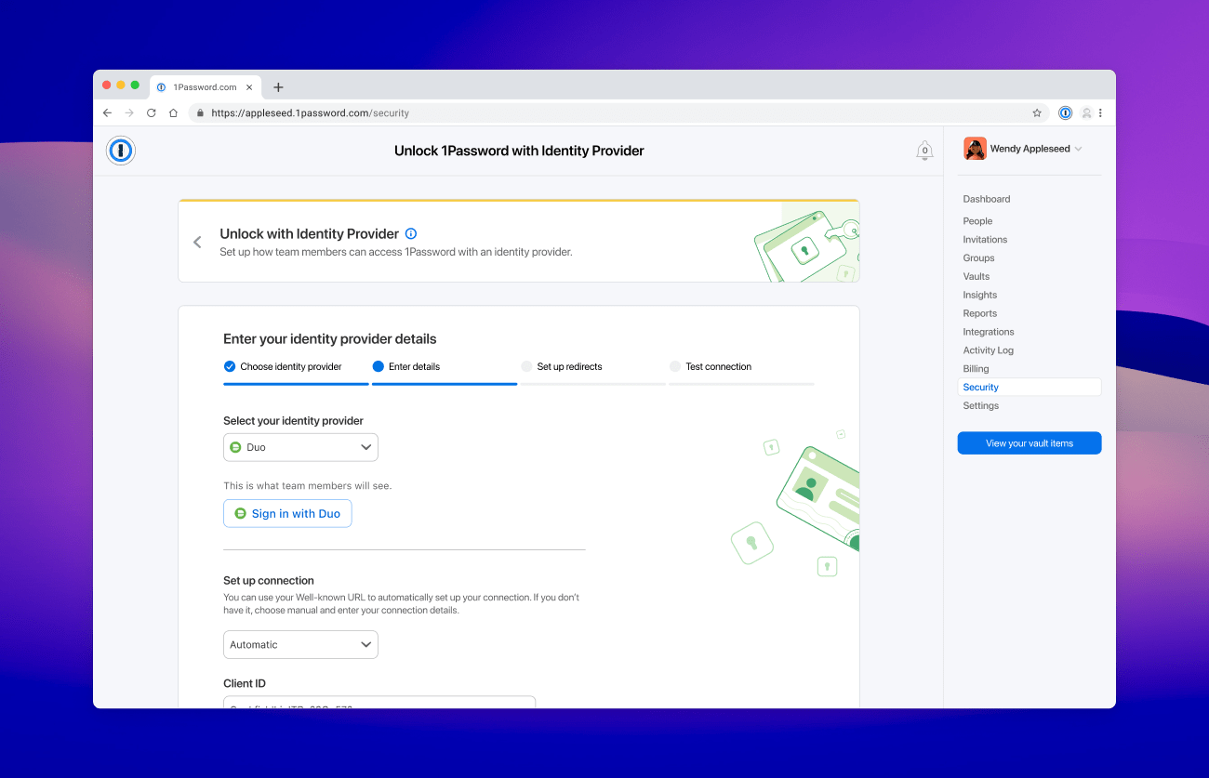Open the browser's three-dot menu

(x=1101, y=112)
